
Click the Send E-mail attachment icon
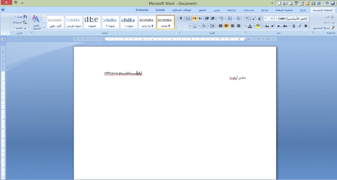pos(285,3)
